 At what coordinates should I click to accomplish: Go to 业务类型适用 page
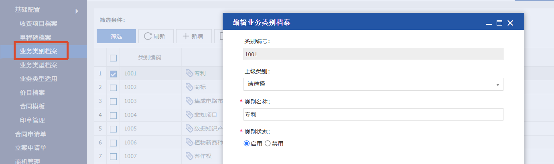tap(39, 79)
